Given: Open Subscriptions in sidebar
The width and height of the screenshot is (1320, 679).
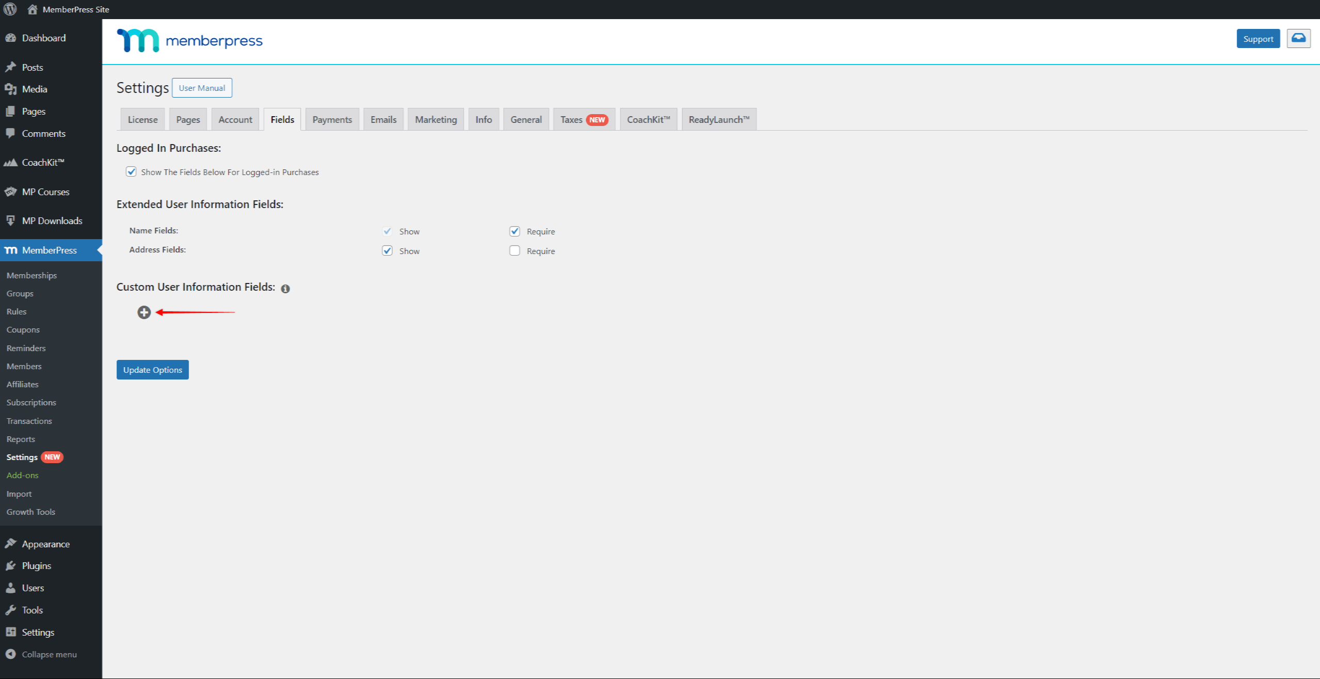Looking at the screenshot, I should pyautogui.click(x=31, y=402).
